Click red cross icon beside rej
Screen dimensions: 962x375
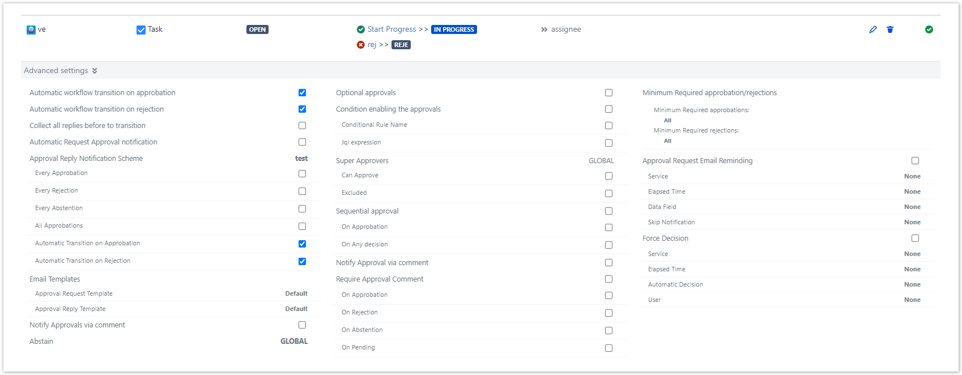coord(361,45)
